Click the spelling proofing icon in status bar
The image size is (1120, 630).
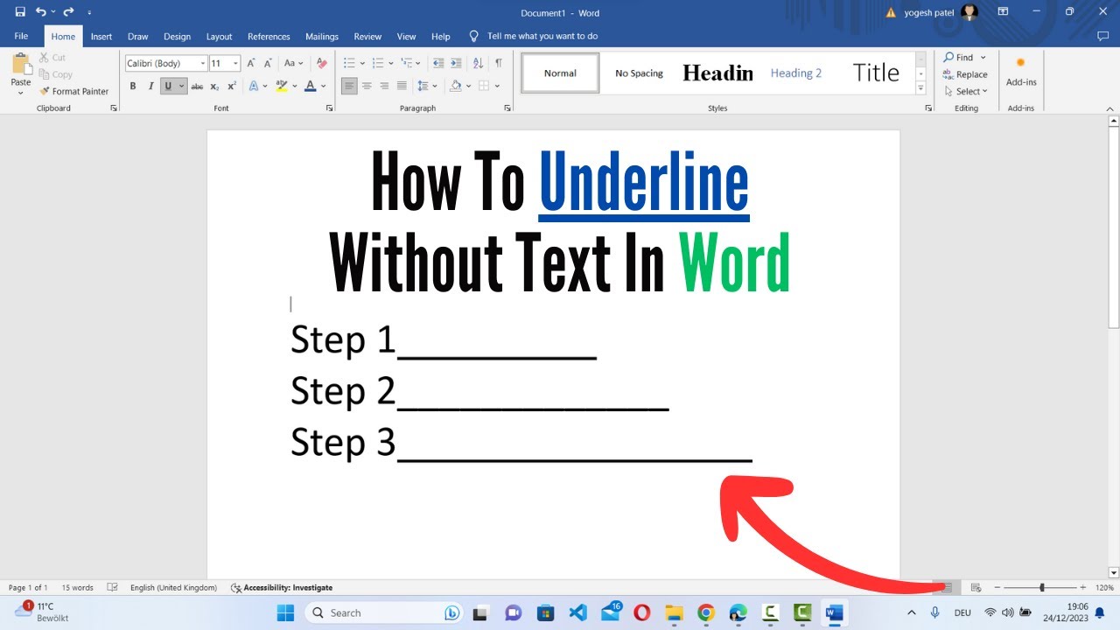(112, 587)
